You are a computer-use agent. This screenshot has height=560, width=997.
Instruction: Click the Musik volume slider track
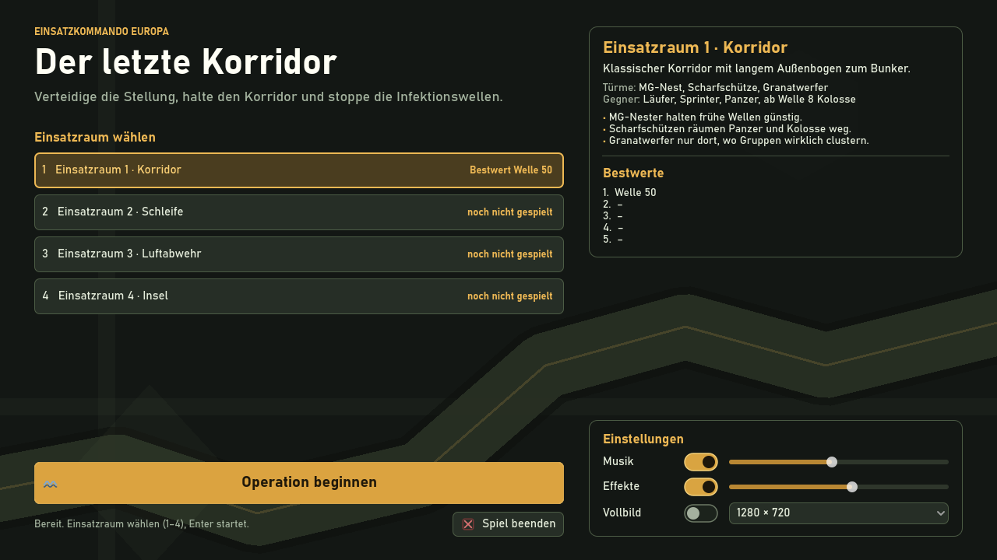point(839,462)
